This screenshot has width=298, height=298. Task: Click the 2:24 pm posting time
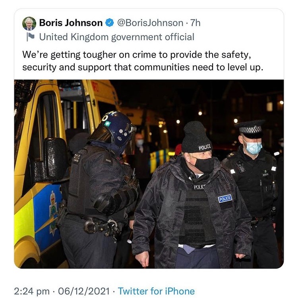tap(32, 291)
